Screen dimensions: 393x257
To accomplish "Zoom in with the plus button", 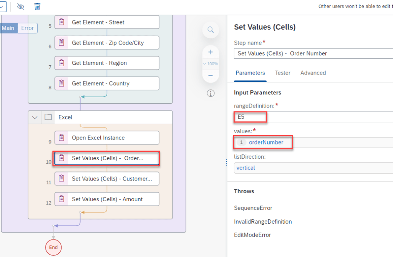I will (211, 52).
